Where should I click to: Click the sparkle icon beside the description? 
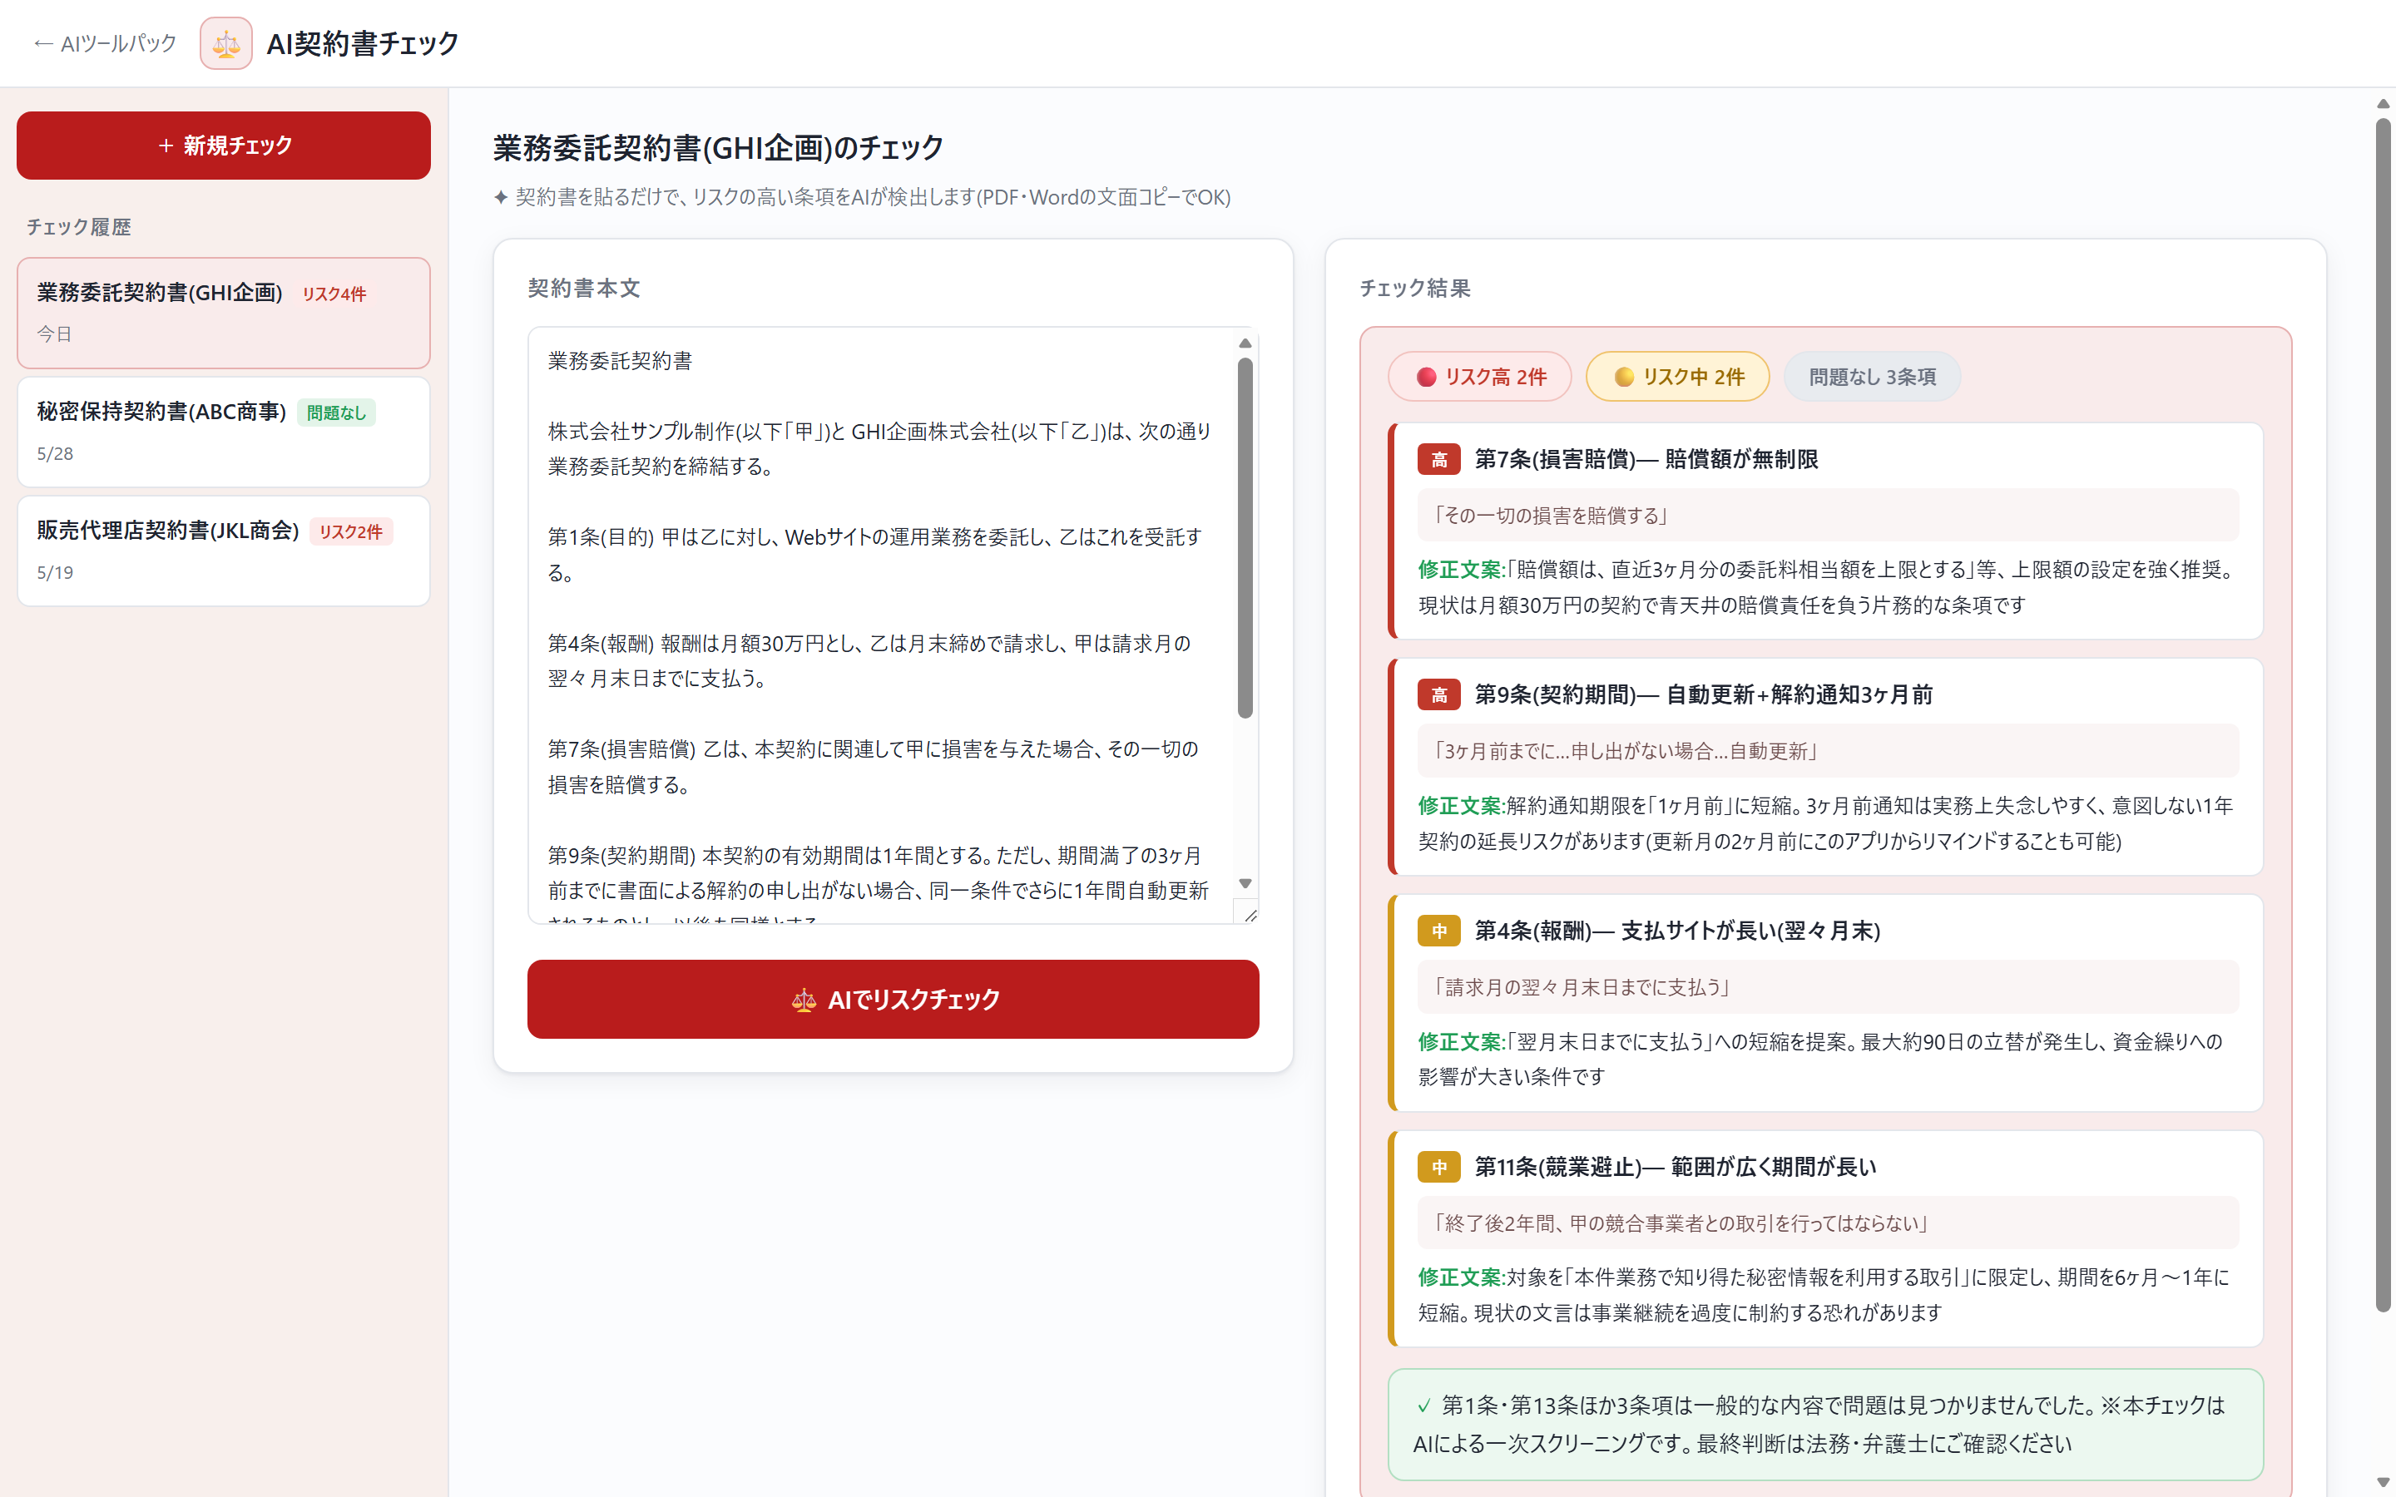[501, 197]
